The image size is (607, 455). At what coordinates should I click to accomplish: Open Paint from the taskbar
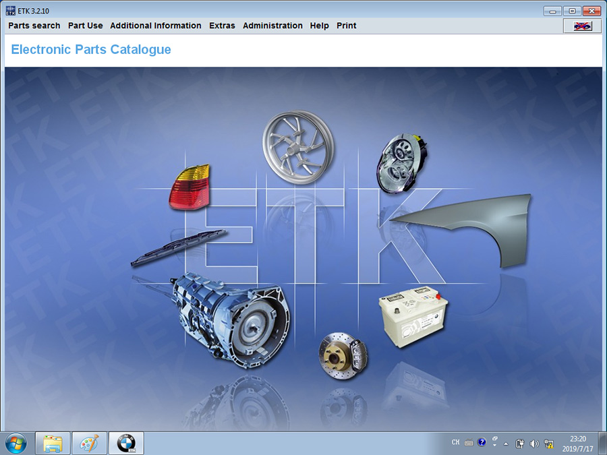[x=89, y=444]
